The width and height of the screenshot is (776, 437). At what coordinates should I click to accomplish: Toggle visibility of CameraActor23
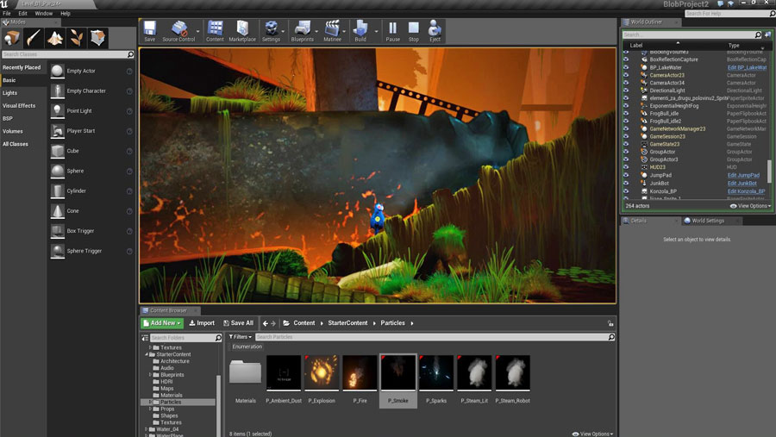[626, 75]
